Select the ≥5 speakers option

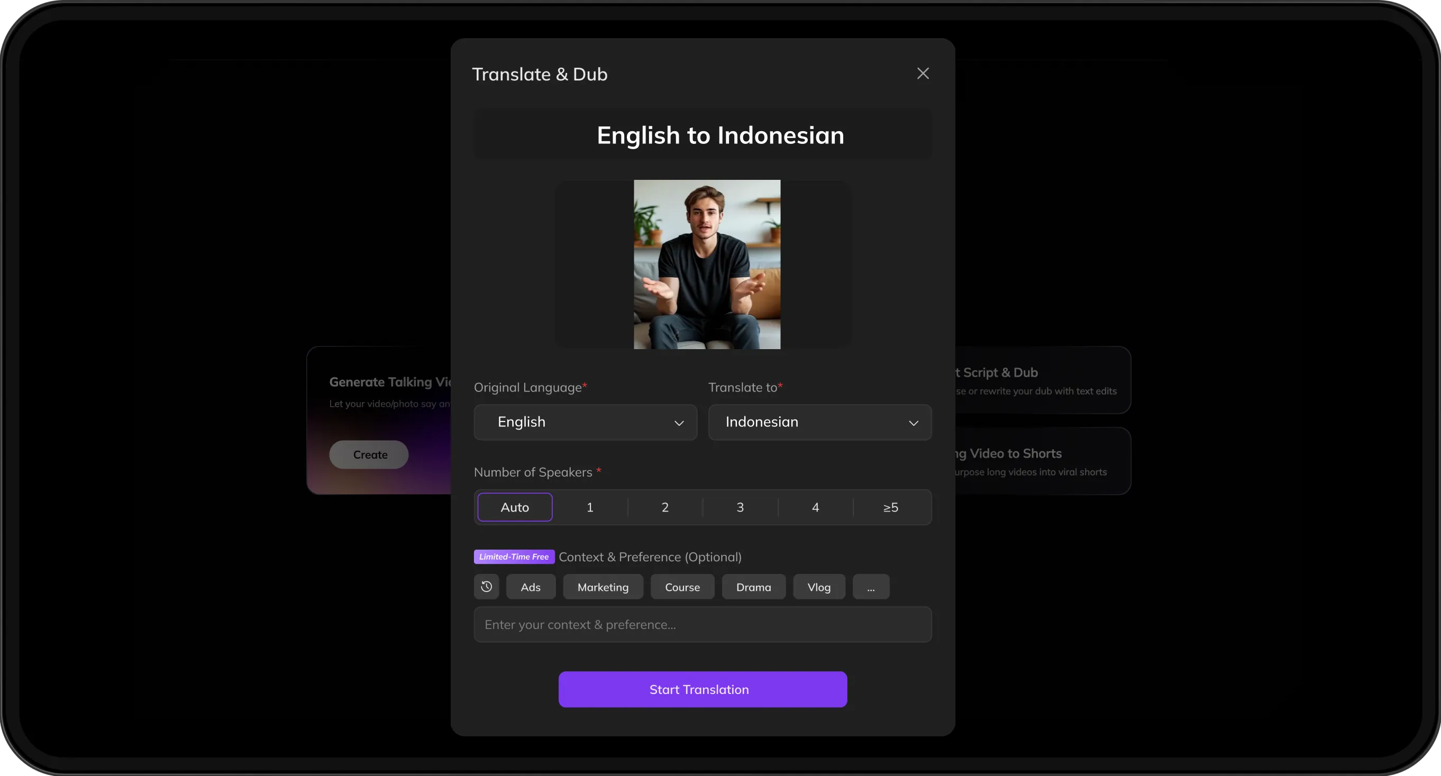(890, 507)
